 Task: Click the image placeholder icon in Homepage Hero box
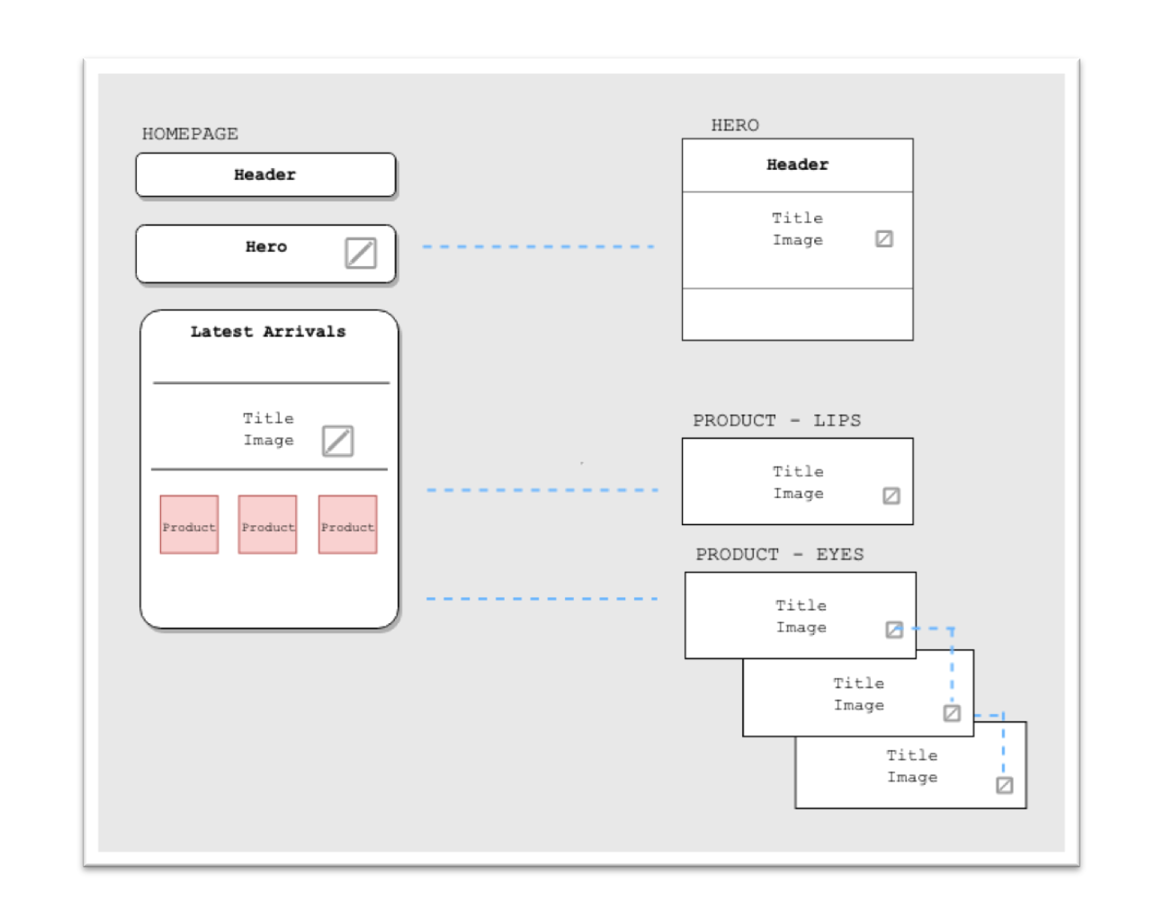(361, 254)
